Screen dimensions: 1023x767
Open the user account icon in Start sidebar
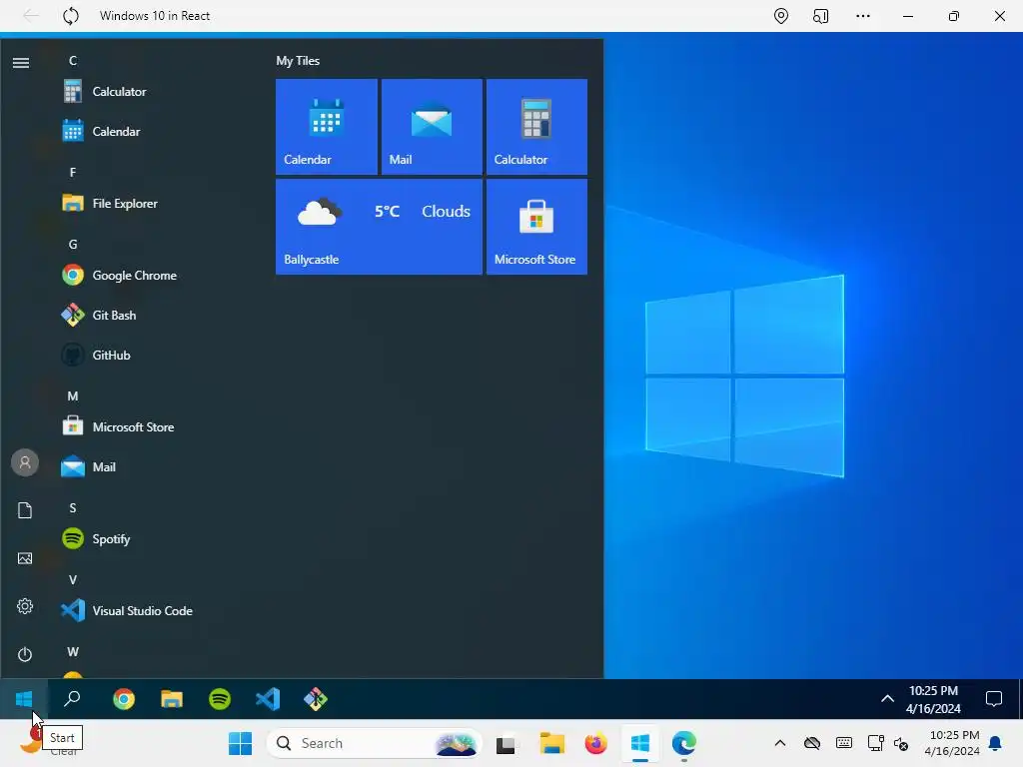pyautogui.click(x=25, y=462)
